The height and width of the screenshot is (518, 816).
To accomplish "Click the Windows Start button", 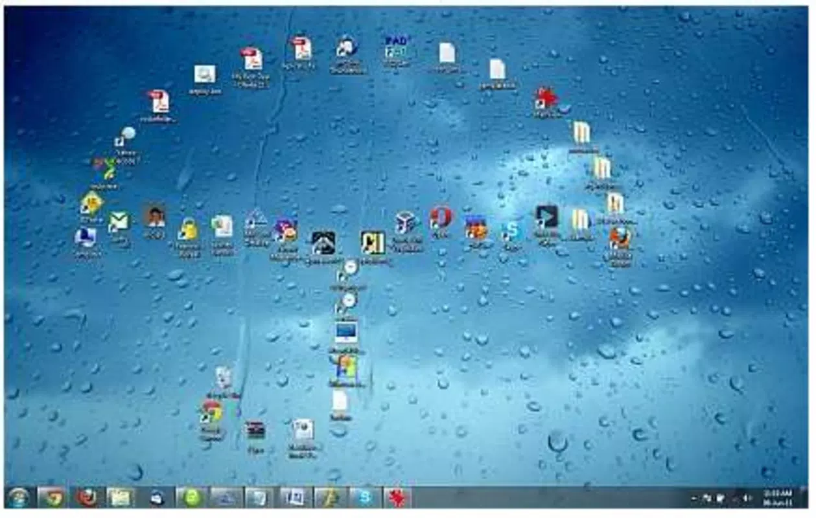I will pos(18,498).
